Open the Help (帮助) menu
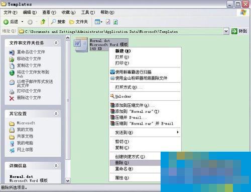Screen dimensions: 251x192 click(x=107, y=13)
